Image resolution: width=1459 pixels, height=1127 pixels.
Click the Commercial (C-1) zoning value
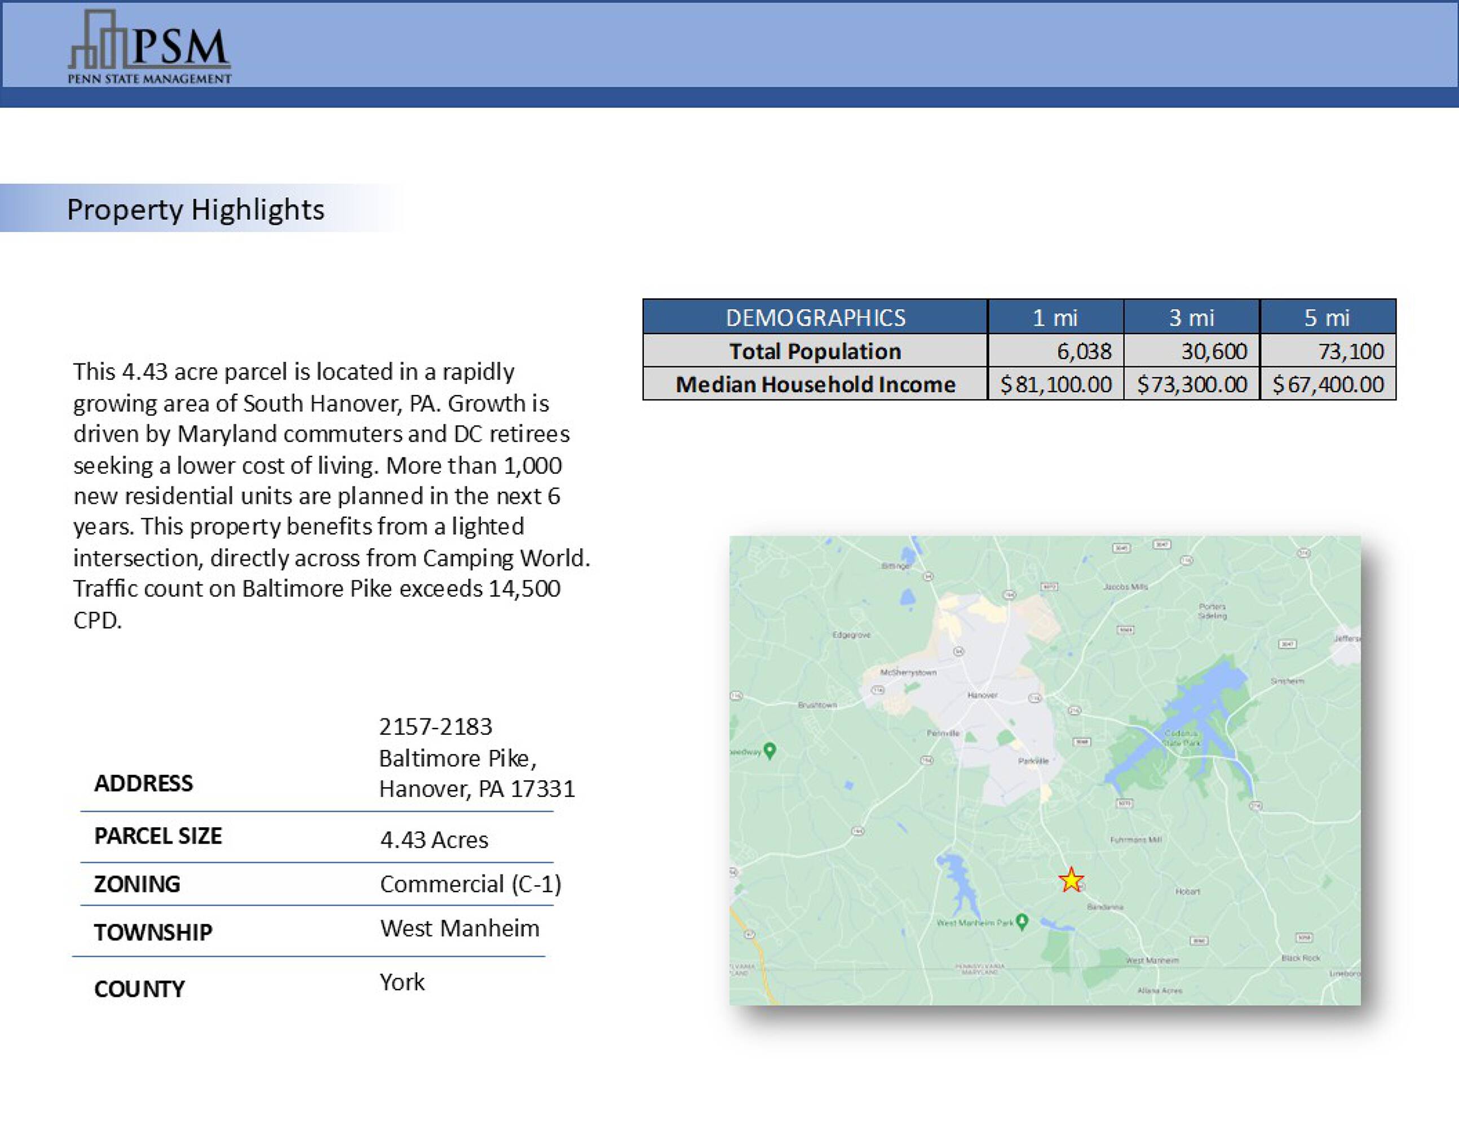pyautogui.click(x=470, y=884)
